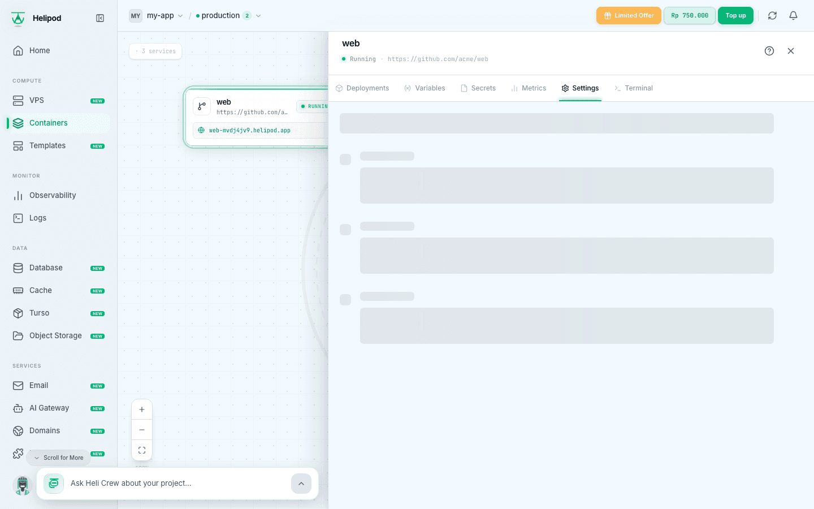Screen dimensions: 814x509
Task: Click the Top up button
Action: pos(735,16)
